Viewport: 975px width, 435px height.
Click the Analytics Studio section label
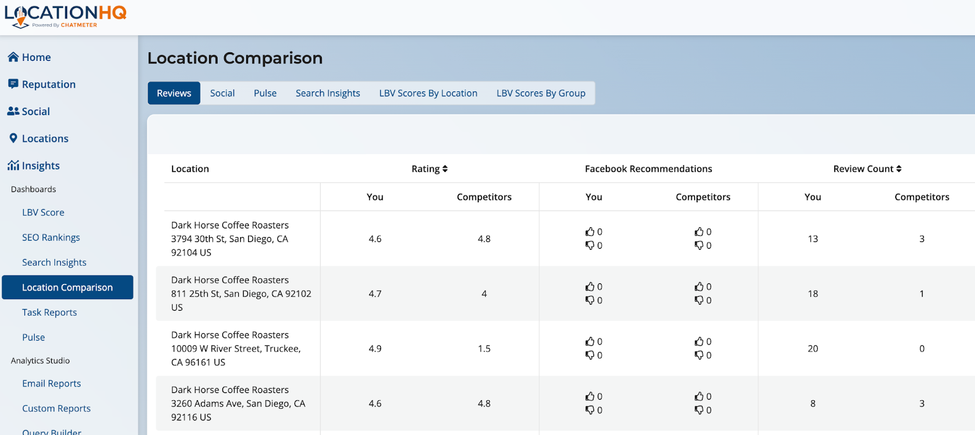coord(40,361)
